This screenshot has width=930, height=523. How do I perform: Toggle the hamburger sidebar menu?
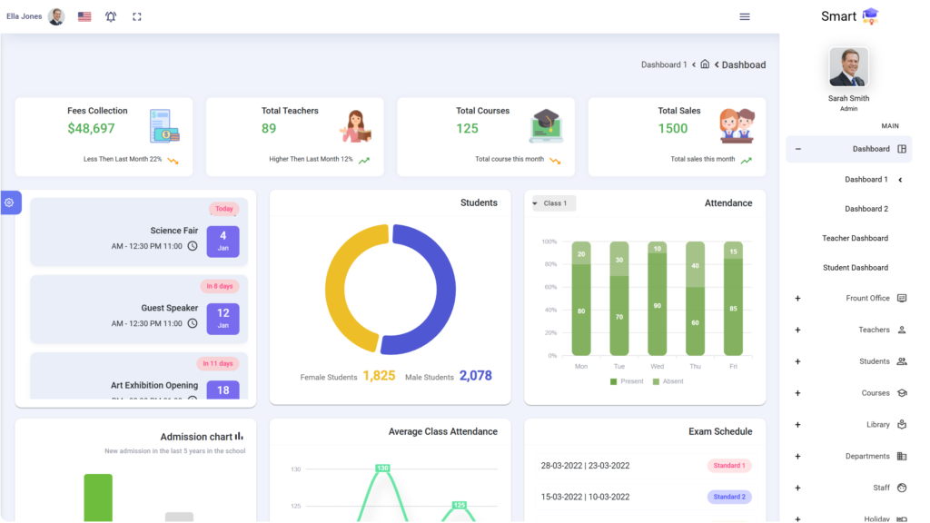745,16
